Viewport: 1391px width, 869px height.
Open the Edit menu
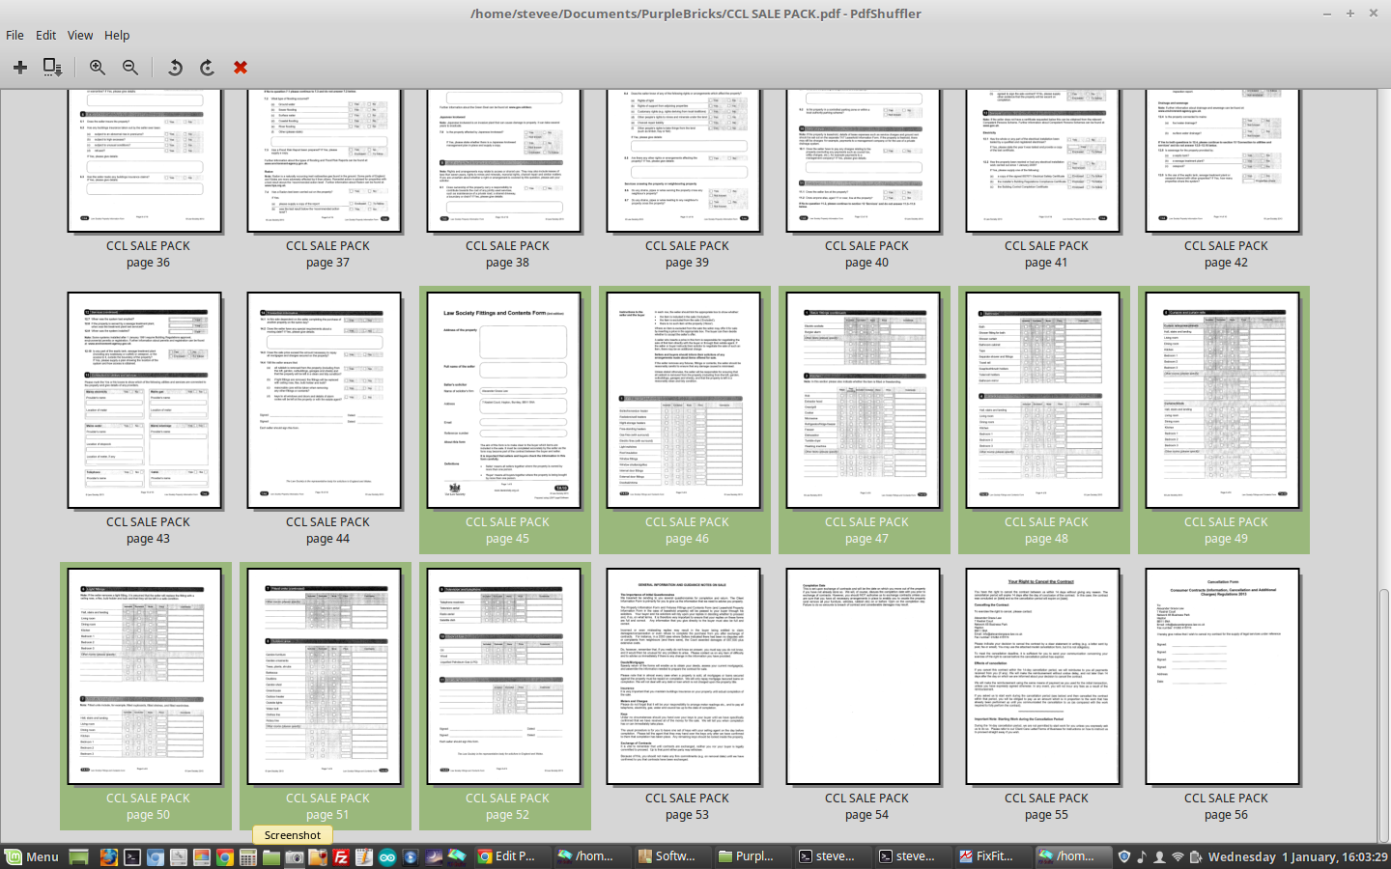click(x=45, y=35)
